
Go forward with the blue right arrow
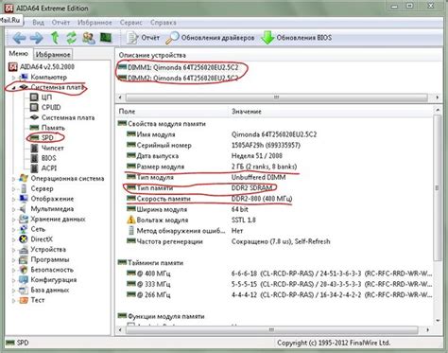(36, 38)
